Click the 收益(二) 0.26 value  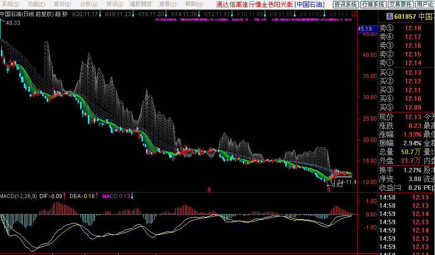point(414,188)
